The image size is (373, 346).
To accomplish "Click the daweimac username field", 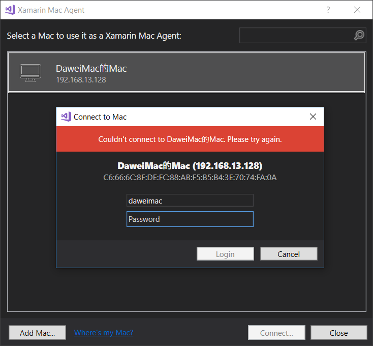I will [x=190, y=200].
